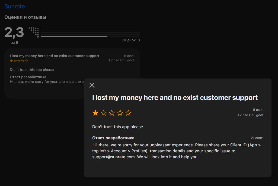This screenshot has width=278, height=186.
Task: Click the five-star rating distribution bar
Action: [x=90, y=28]
